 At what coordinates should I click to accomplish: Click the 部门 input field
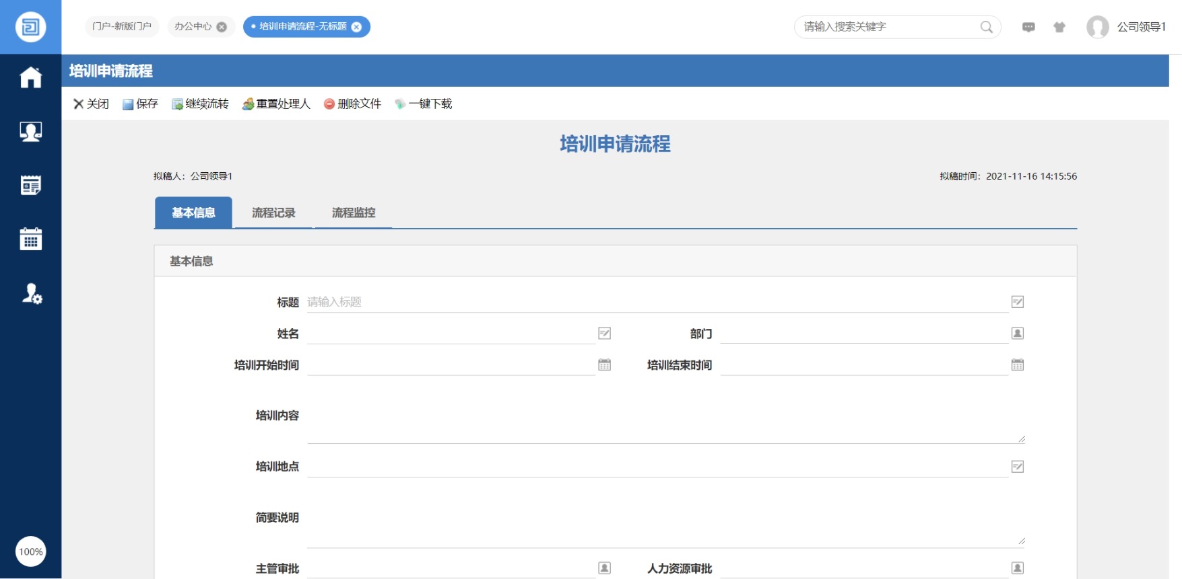coord(864,334)
